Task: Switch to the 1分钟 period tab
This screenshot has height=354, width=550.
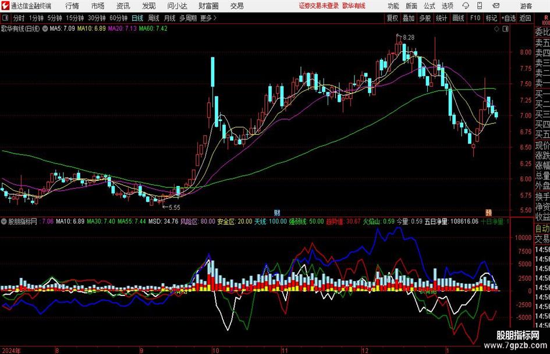Action: [36, 18]
